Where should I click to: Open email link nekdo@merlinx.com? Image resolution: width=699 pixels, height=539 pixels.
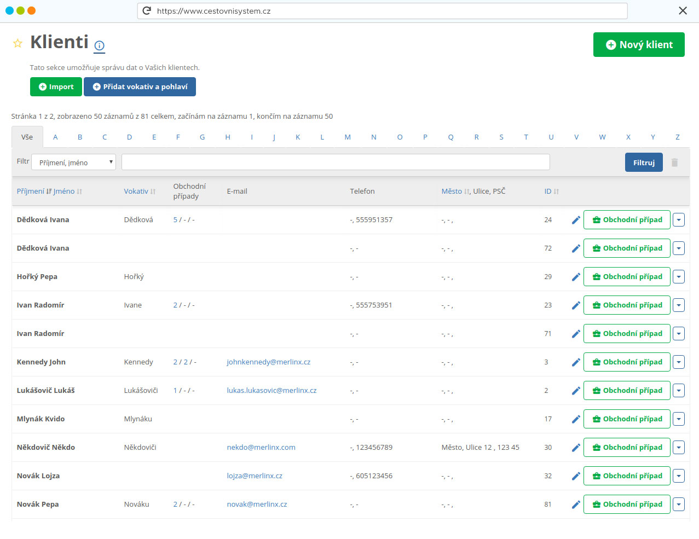click(x=261, y=448)
